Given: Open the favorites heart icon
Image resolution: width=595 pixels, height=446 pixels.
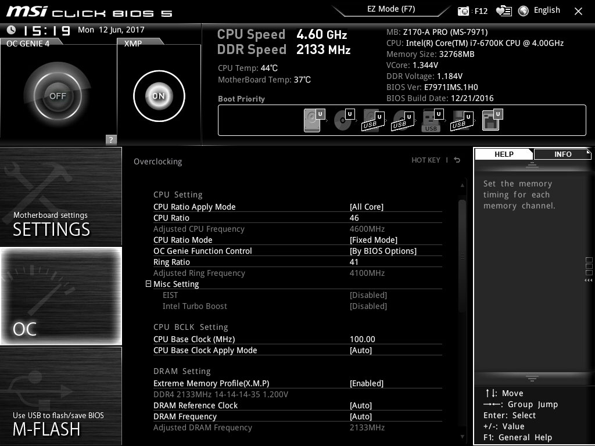Looking at the screenshot, I should (x=504, y=11).
